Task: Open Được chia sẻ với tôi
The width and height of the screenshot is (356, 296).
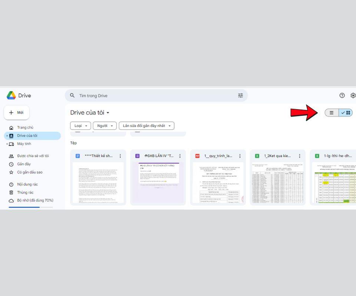Action: 33,156
